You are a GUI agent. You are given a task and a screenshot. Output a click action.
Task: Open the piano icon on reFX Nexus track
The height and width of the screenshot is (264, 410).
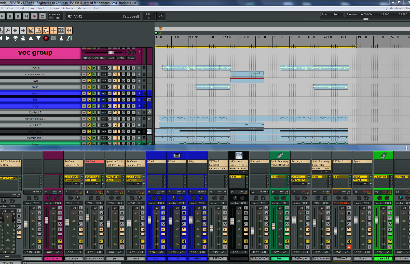point(149,131)
